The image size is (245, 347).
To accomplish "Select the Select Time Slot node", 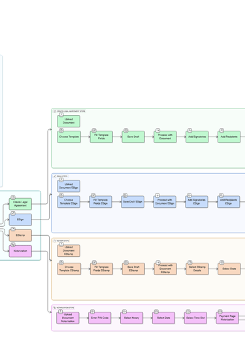I will 195,318.
